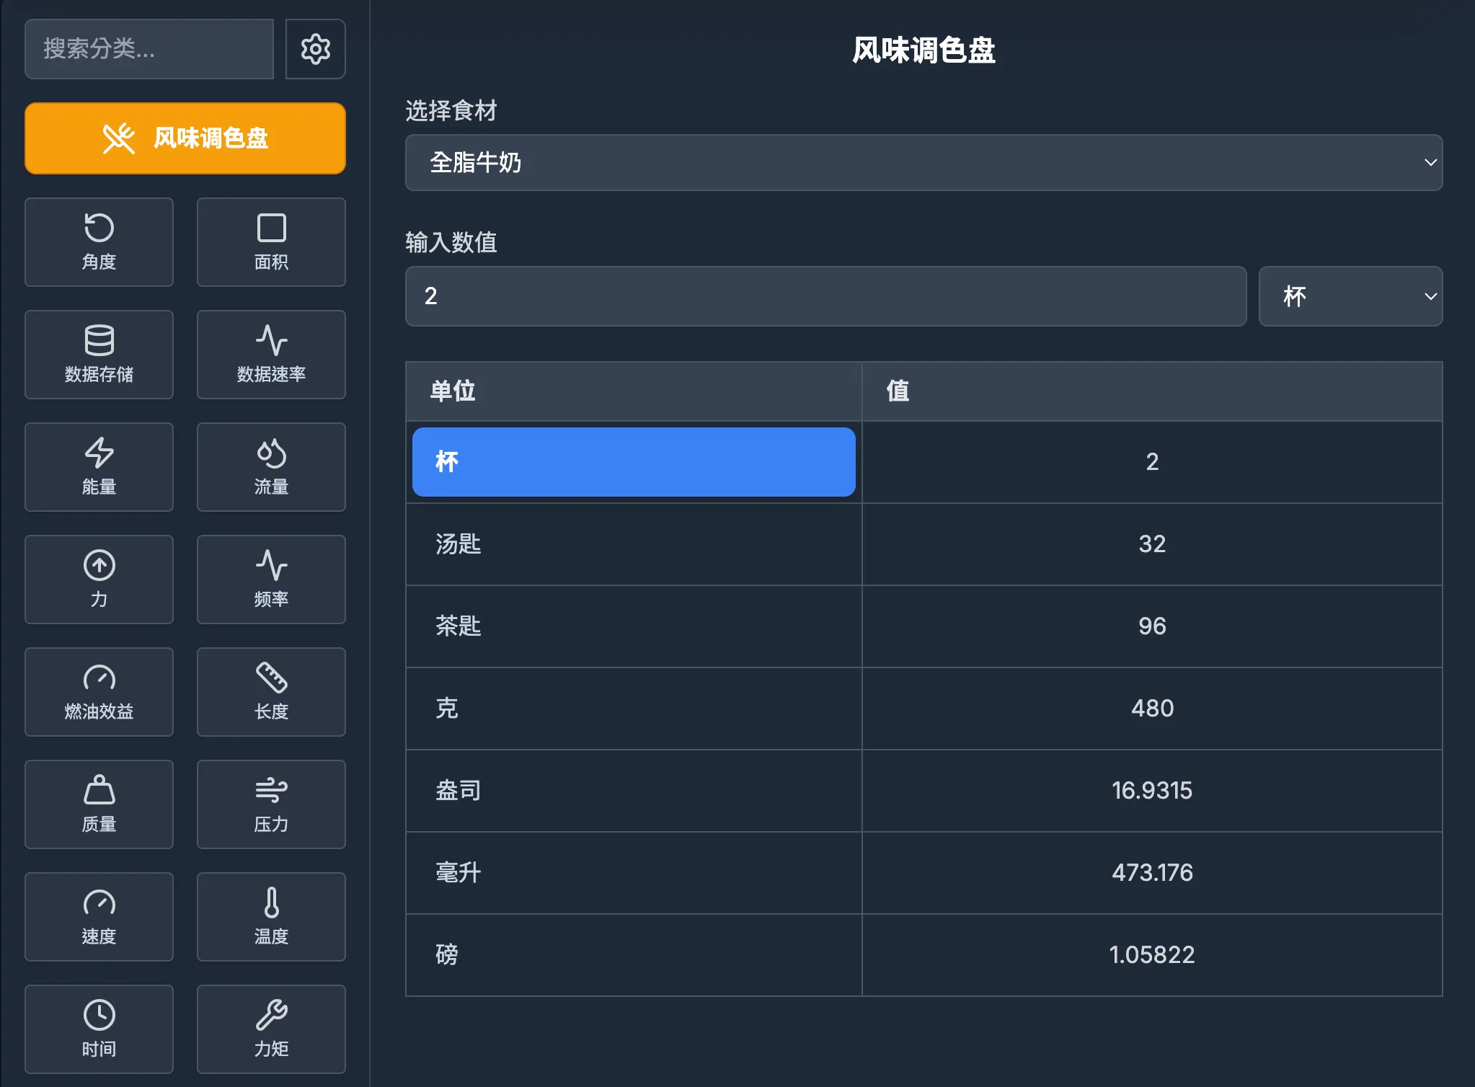
Task: Select the 克 unit row
Action: 634,709
